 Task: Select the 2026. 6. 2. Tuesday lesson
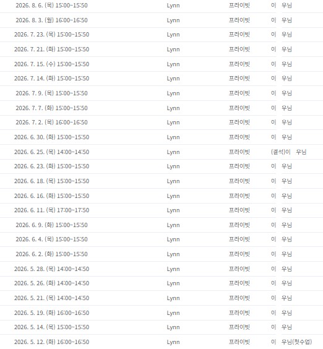(x=161, y=254)
